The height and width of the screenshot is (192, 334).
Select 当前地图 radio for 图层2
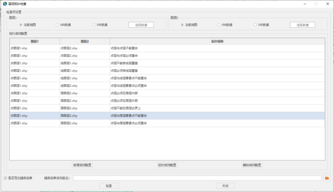(182, 25)
